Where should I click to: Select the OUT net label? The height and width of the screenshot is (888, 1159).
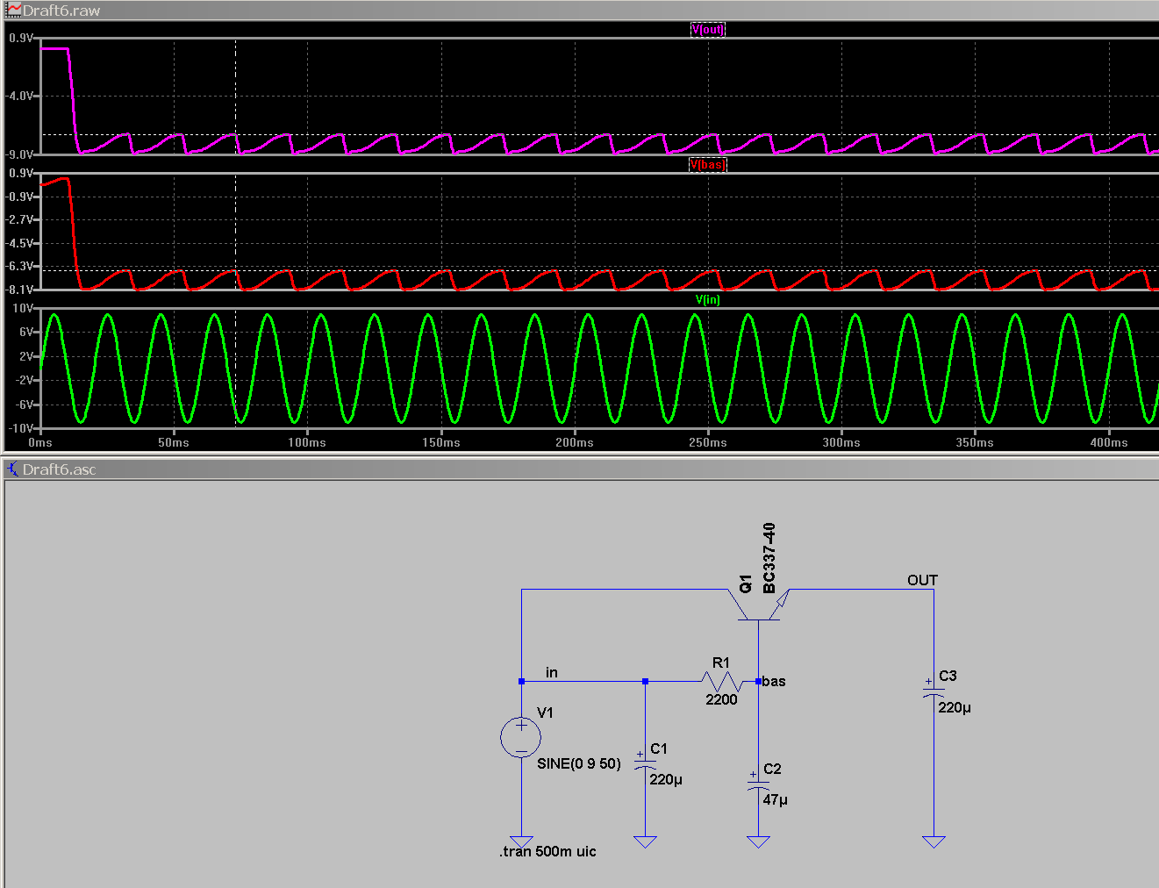pos(922,580)
